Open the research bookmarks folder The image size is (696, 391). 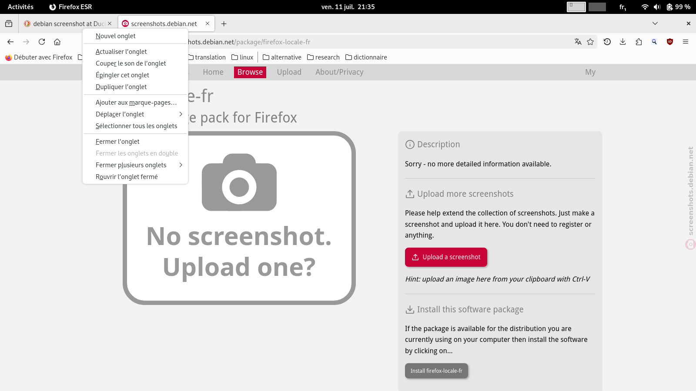pos(323,57)
